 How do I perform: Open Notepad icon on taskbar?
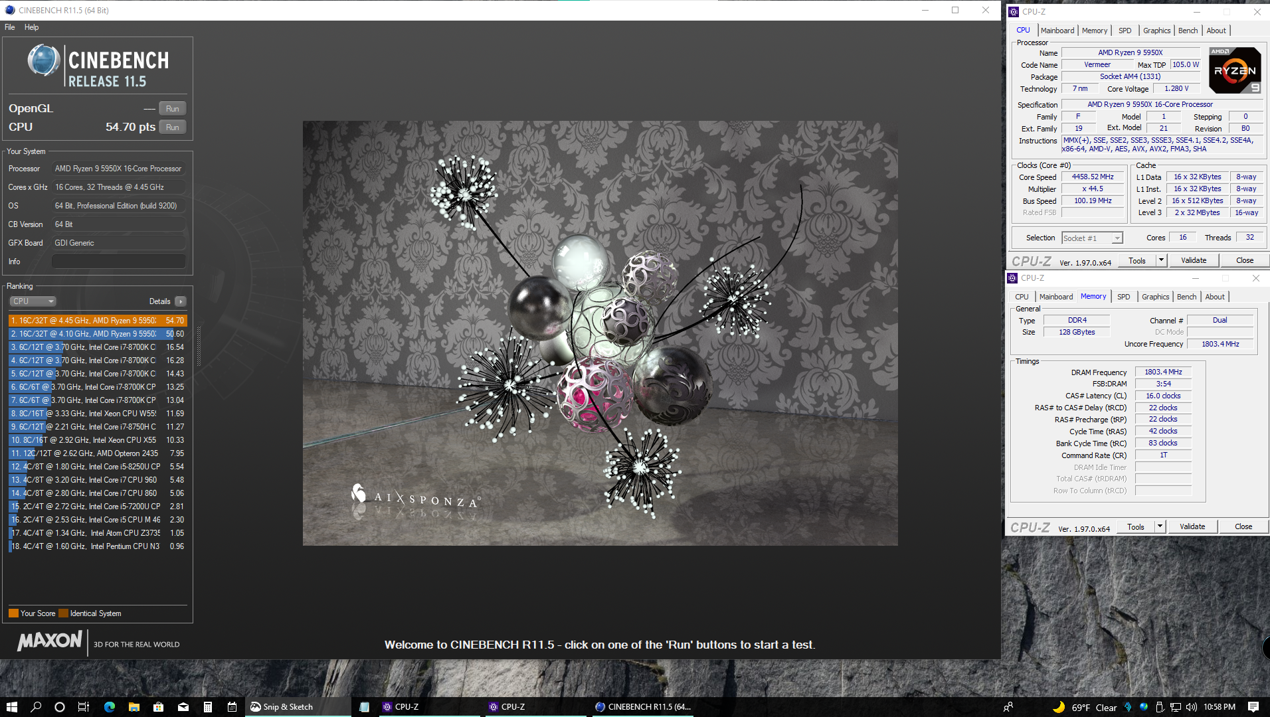point(364,707)
